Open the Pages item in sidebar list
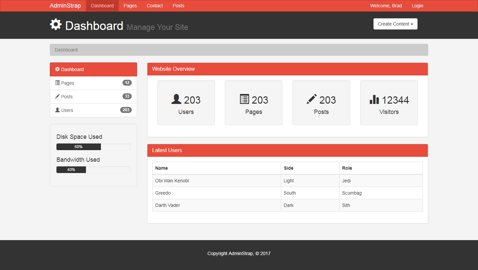 [93, 83]
